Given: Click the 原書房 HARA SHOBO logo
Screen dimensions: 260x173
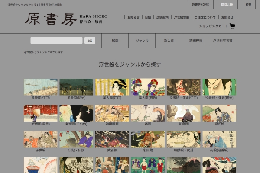Looking at the screenshot, I should [x=66, y=19].
